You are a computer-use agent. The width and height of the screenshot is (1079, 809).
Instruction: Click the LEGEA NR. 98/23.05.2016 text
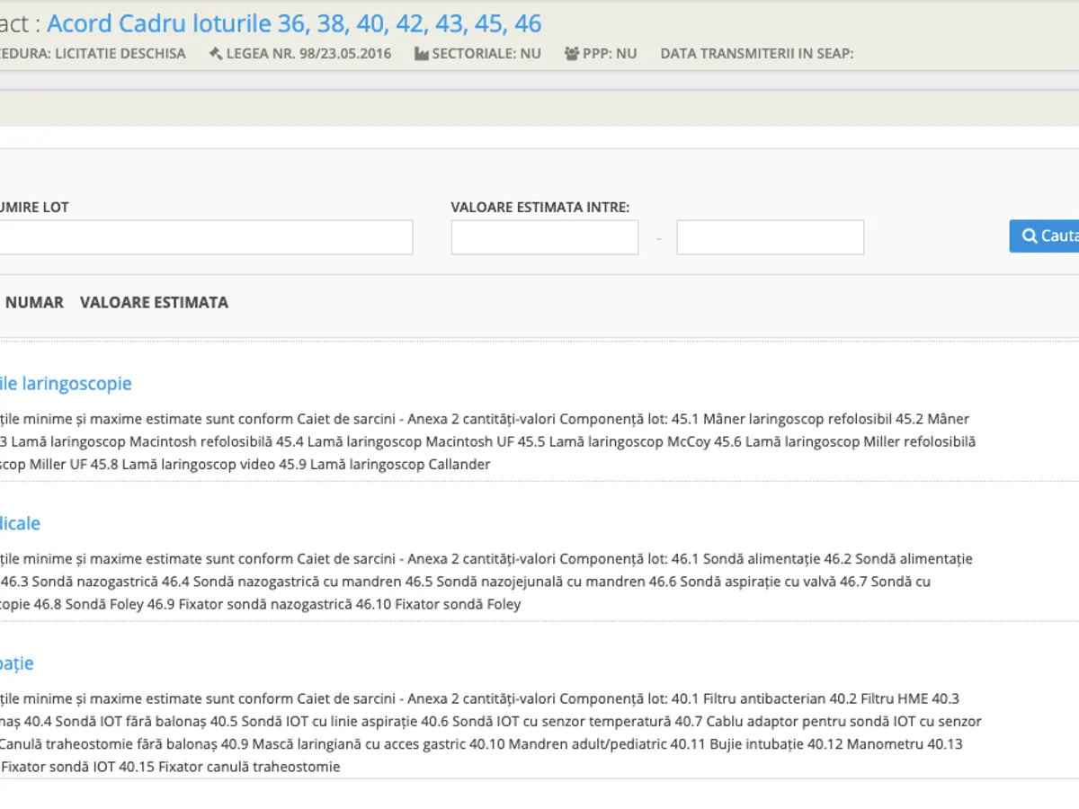click(x=308, y=54)
